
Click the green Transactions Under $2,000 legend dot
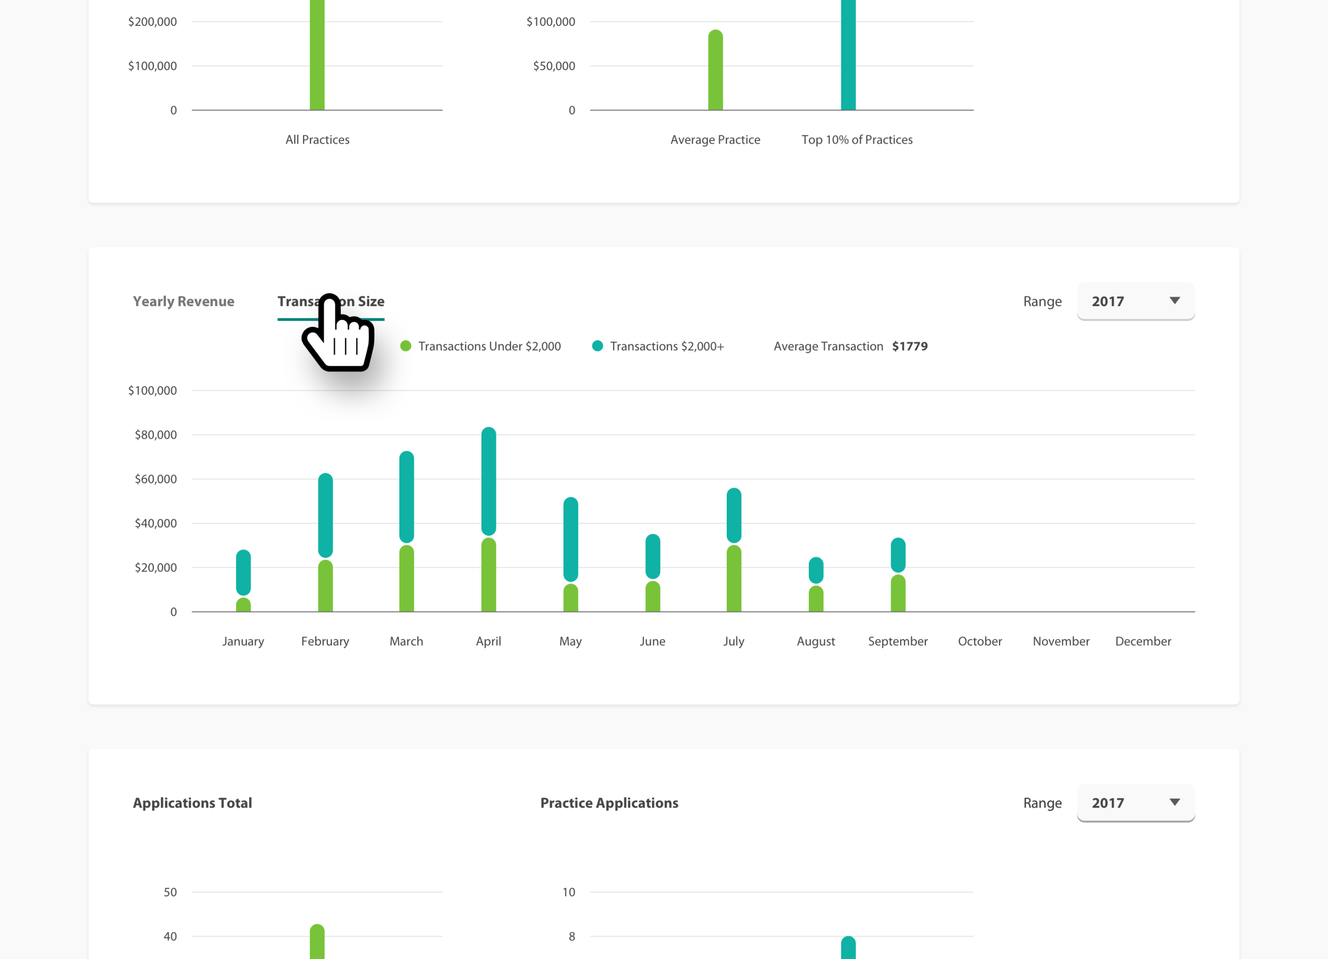[x=405, y=346]
